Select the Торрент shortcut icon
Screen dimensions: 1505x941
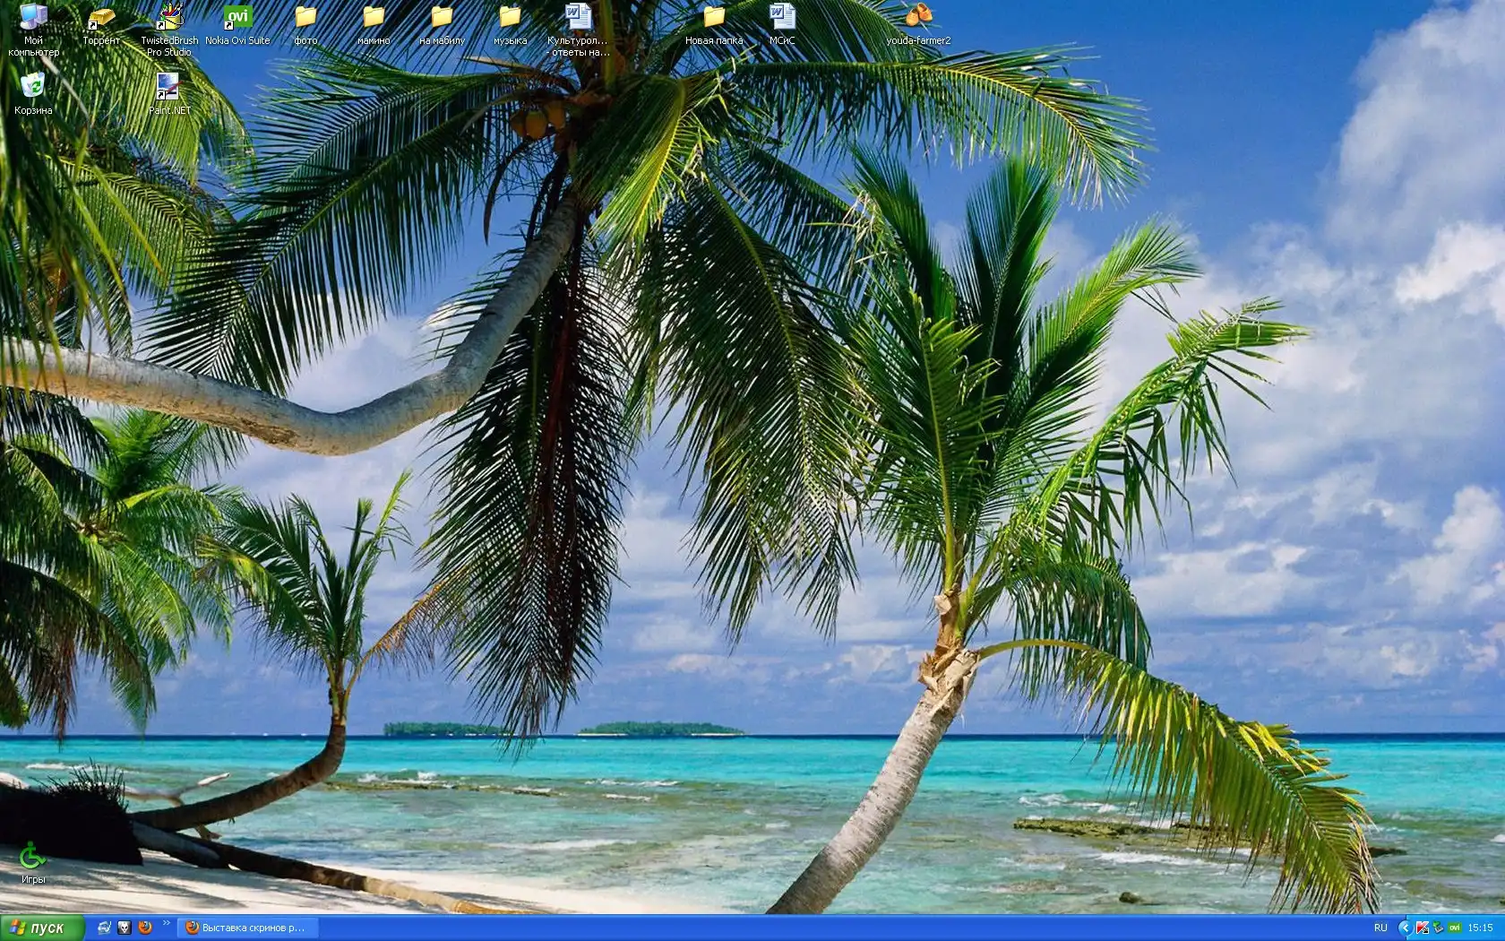point(100,18)
